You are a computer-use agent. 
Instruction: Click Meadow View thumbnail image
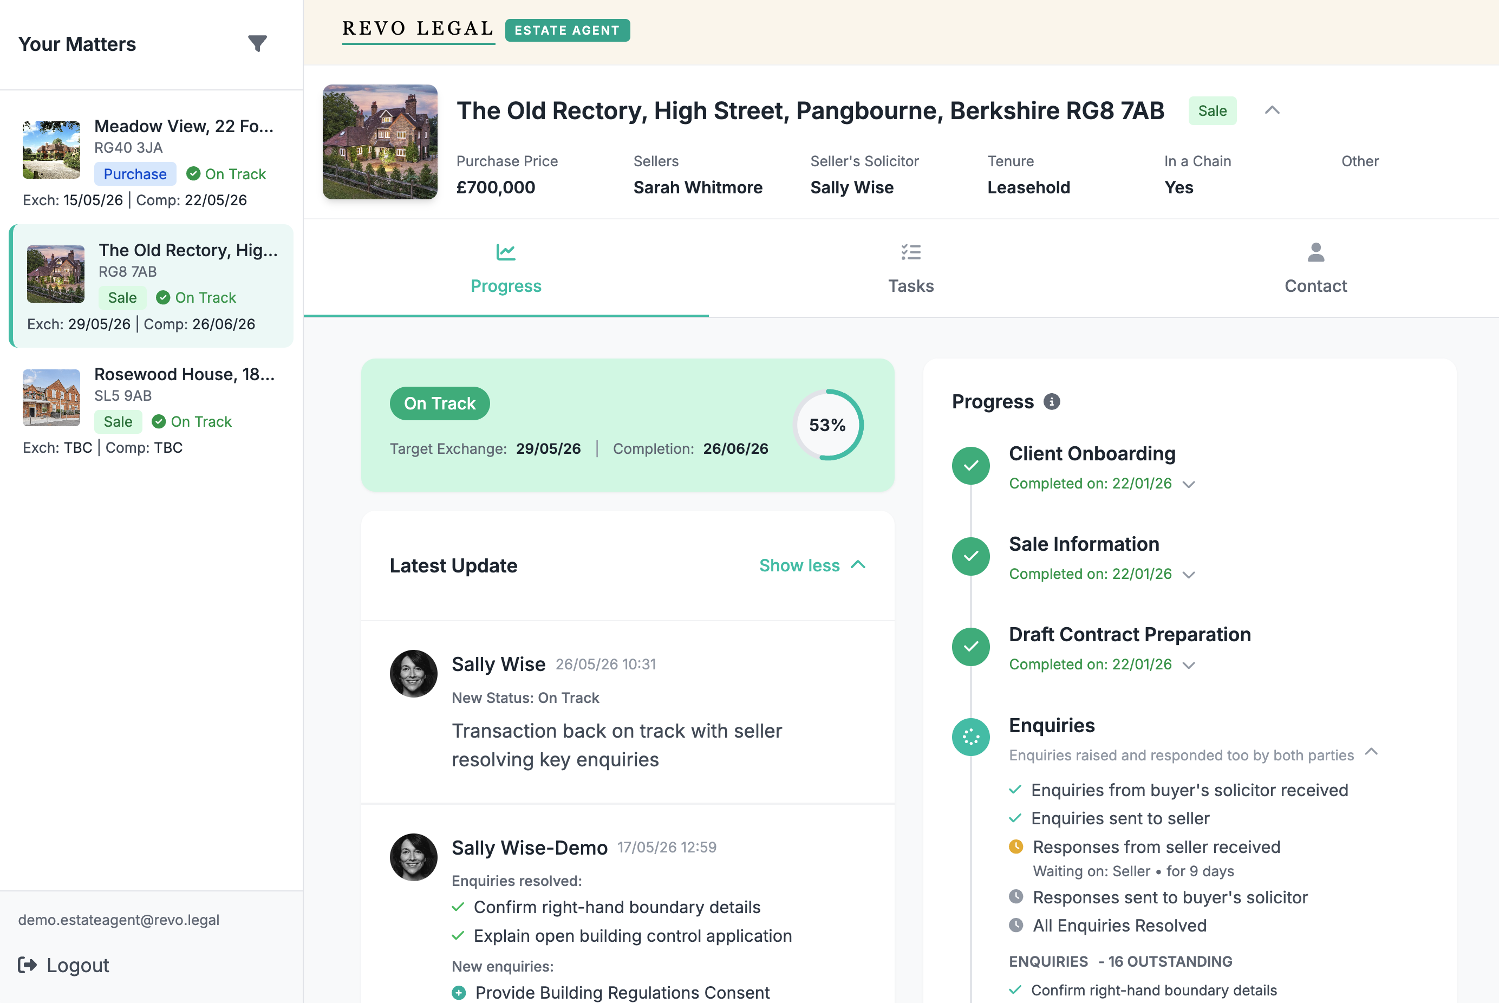coord(51,149)
